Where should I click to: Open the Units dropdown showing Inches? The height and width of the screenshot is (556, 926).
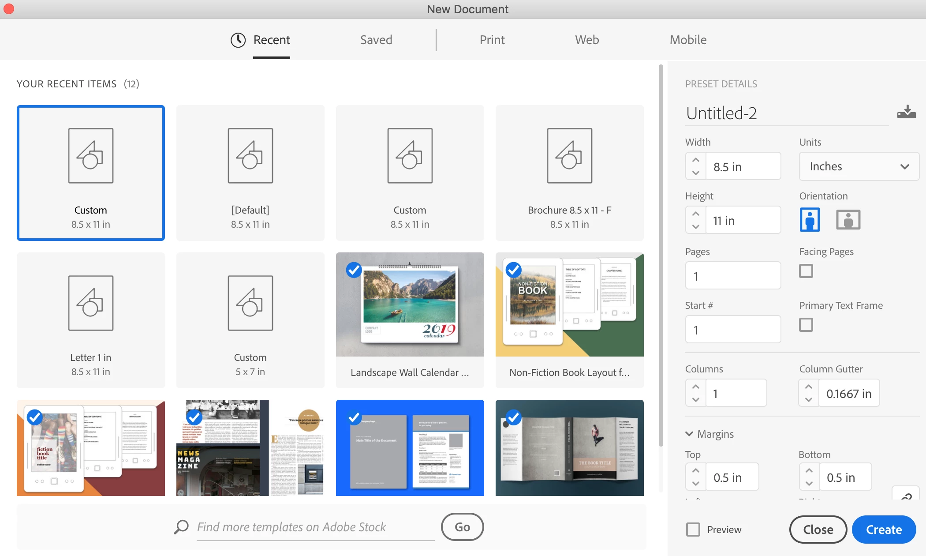coord(859,166)
